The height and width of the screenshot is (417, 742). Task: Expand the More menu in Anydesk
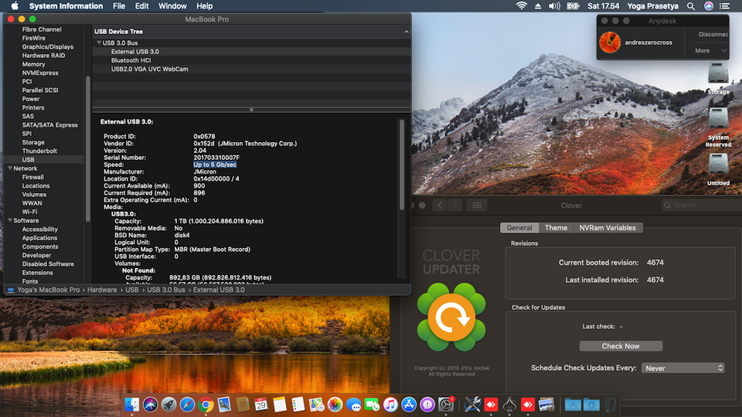click(710, 51)
